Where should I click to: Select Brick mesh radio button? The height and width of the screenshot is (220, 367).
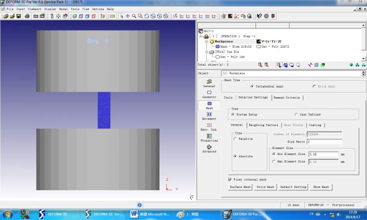pyautogui.click(x=314, y=87)
